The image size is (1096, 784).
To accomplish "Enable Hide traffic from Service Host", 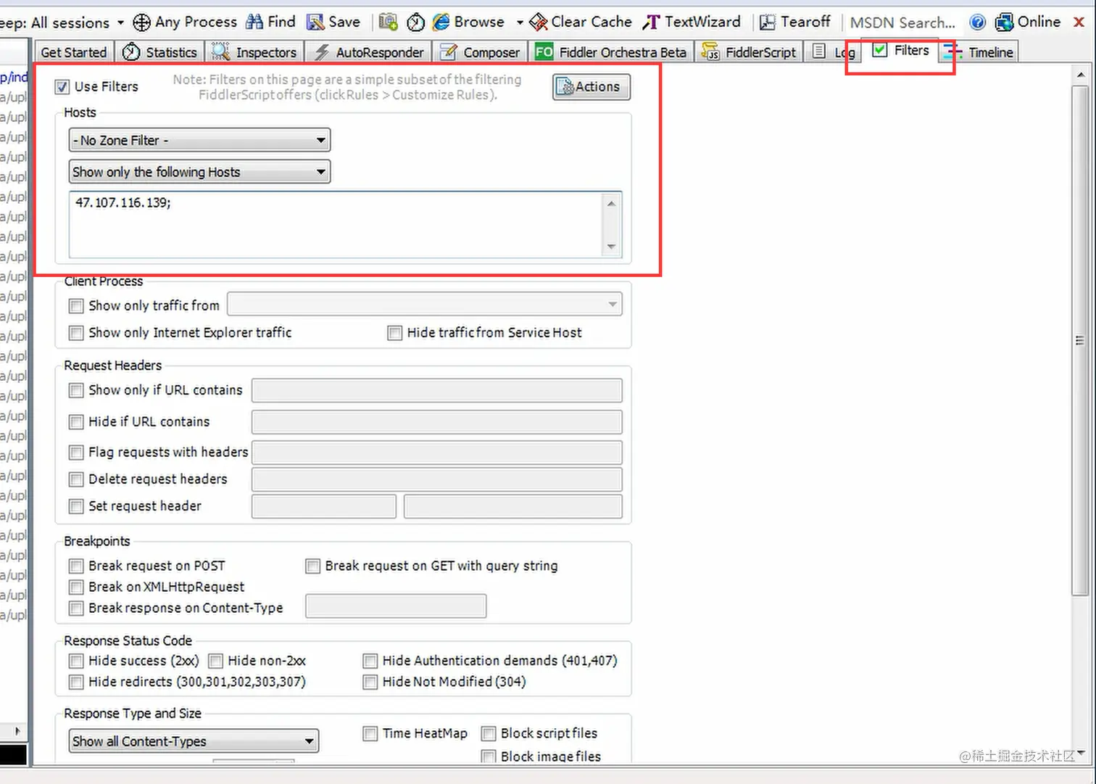I will (x=394, y=333).
